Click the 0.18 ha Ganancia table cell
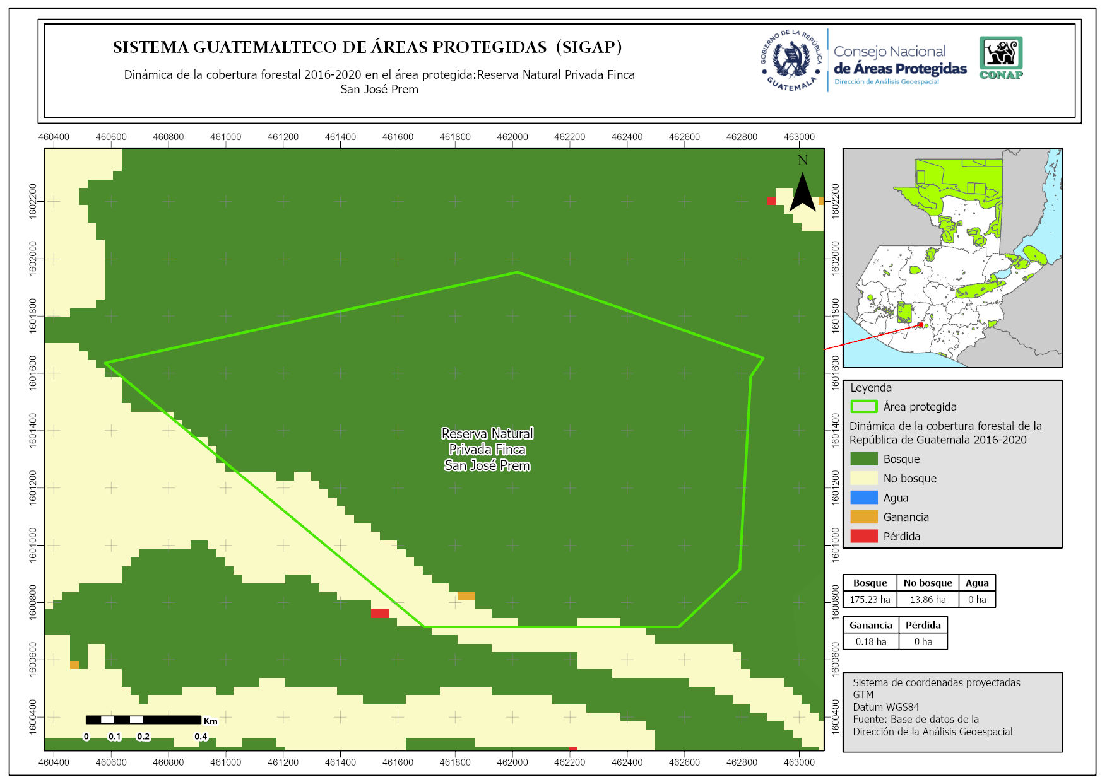This screenshot has width=1107, height=782. pos(870,642)
